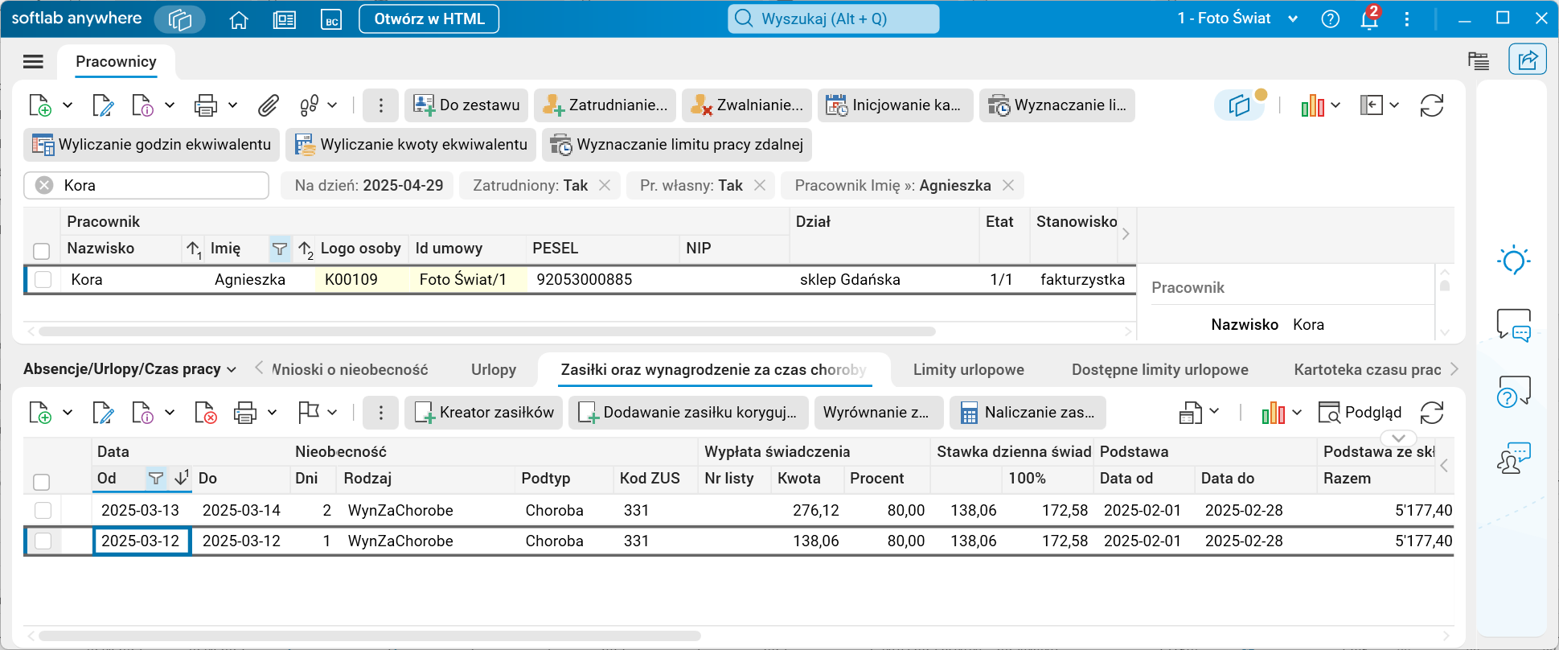Edit the selected employee record
This screenshot has height=650, width=1559.
point(103,105)
